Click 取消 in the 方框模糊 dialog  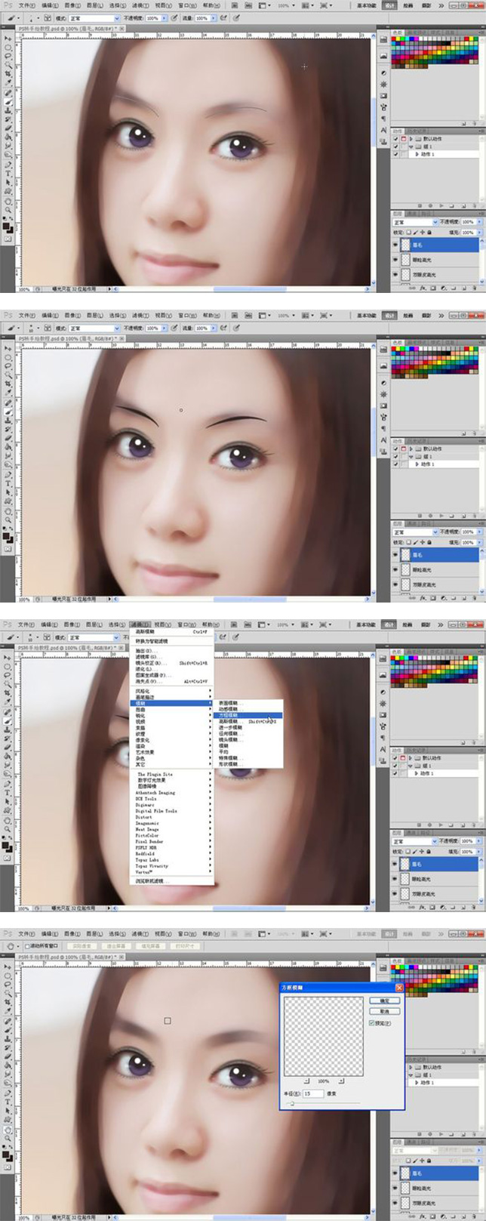pyautogui.click(x=384, y=1011)
